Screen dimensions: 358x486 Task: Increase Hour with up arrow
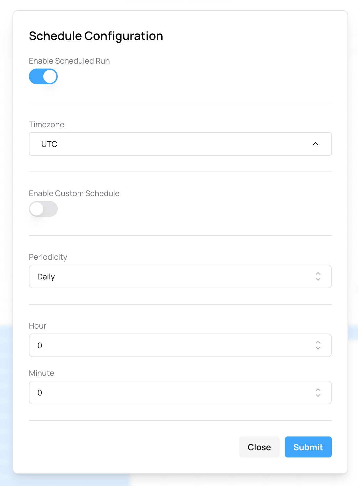318,342
